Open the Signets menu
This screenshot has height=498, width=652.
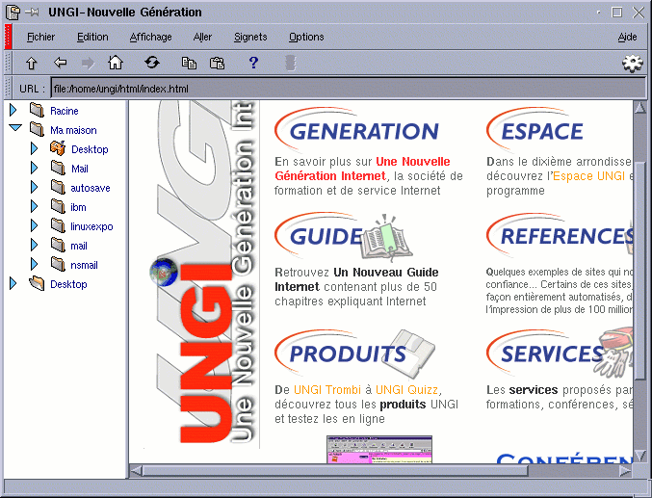250,37
